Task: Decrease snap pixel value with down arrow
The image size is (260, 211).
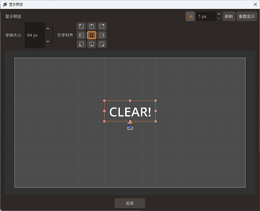Action: tap(219, 19)
